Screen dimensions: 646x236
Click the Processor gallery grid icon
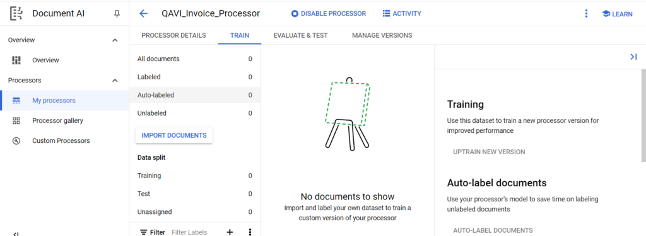point(16,121)
